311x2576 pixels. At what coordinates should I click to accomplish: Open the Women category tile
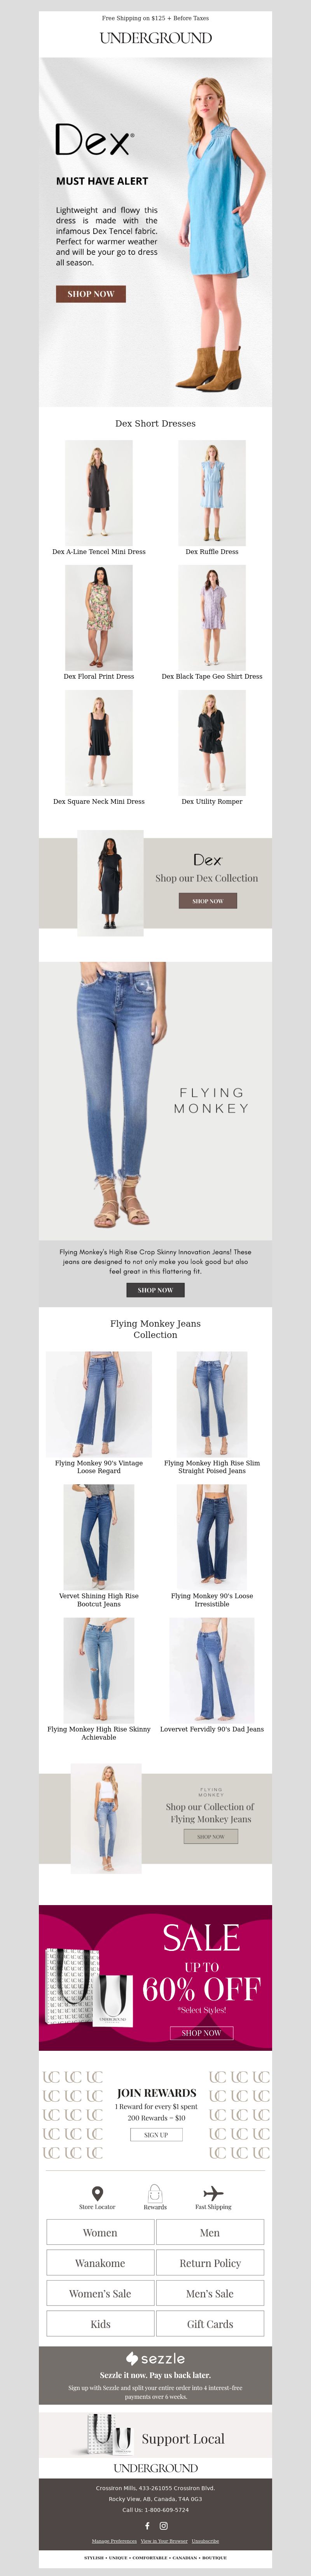100,2232
